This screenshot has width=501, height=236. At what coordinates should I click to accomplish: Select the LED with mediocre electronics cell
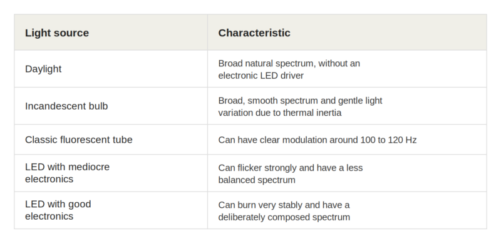click(111, 173)
